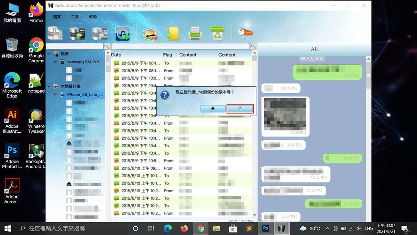Open the print messages tool
This screenshot has width=417, height=235.
pyautogui.click(x=195, y=33)
